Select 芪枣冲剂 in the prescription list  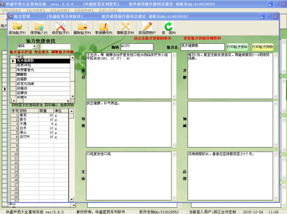coord(43,65)
